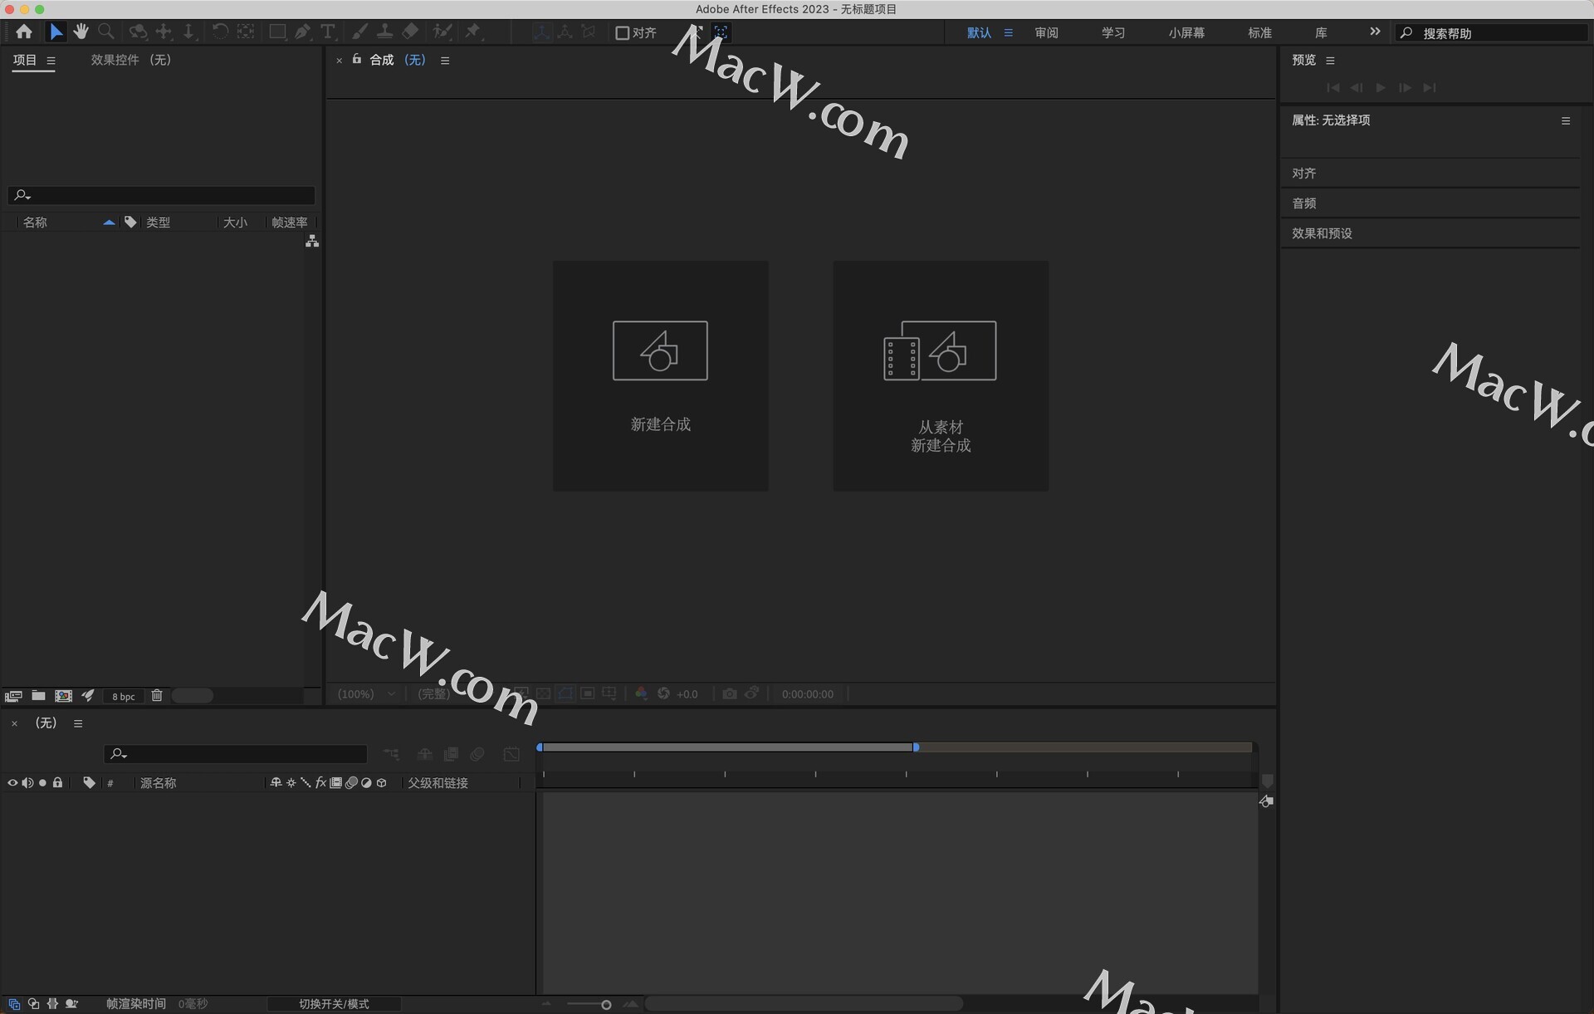Open the project settings rocket icon

88,696
